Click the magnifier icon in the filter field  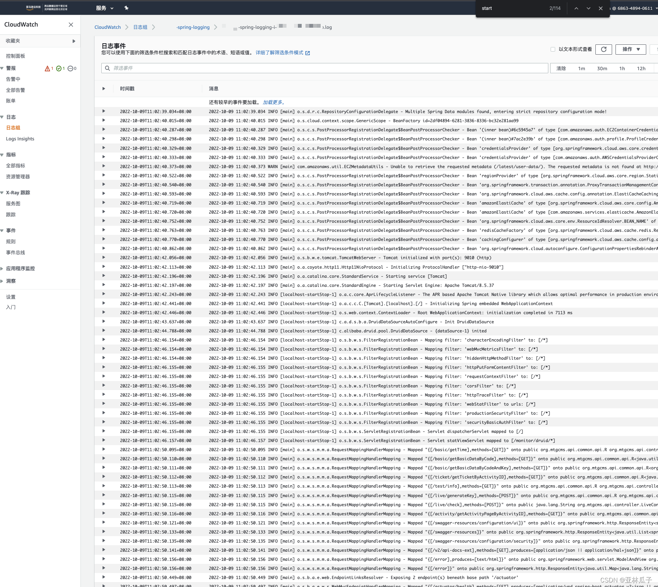107,68
